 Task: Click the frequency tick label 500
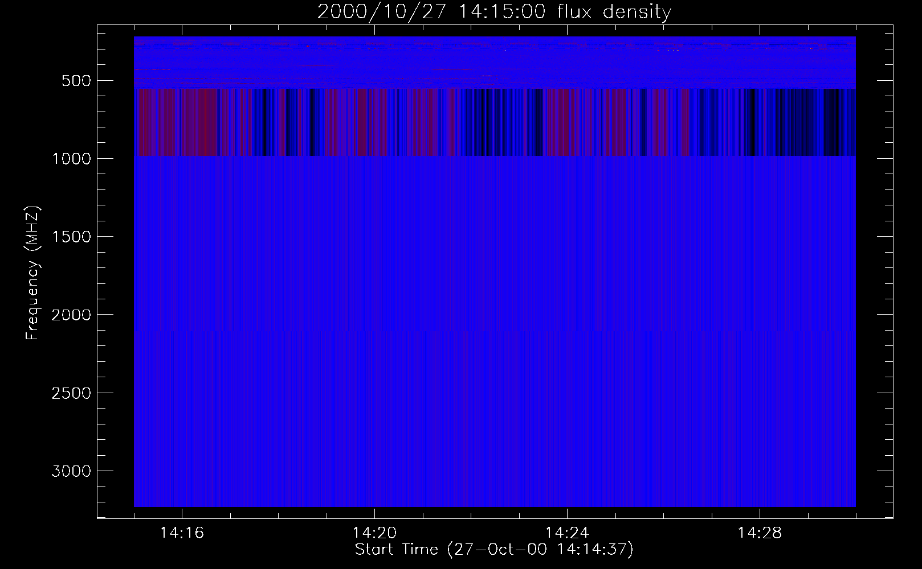coord(76,81)
